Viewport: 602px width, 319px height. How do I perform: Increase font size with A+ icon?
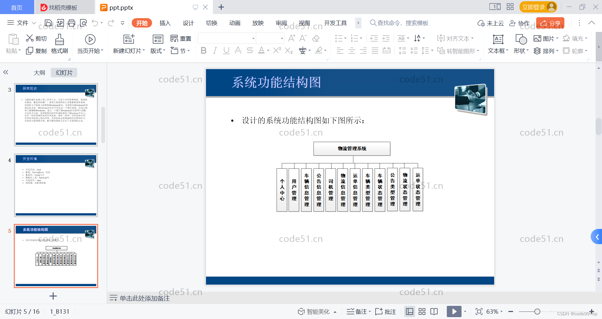(x=292, y=38)
